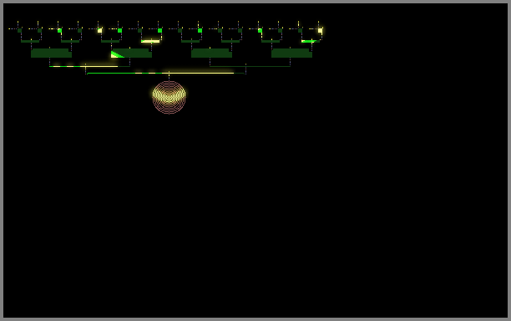Click the glowing yellow small bar above second block
The image size is (511, 321).
[x=150, y=42]
